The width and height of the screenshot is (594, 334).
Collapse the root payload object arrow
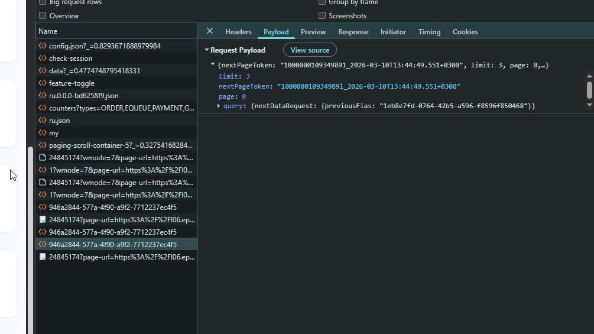tap(213, 64)
